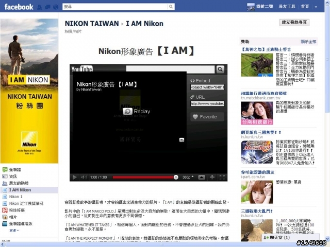Open the 360p quality dropdown
This screenshot has width=330, height=247.
point(188,177)
